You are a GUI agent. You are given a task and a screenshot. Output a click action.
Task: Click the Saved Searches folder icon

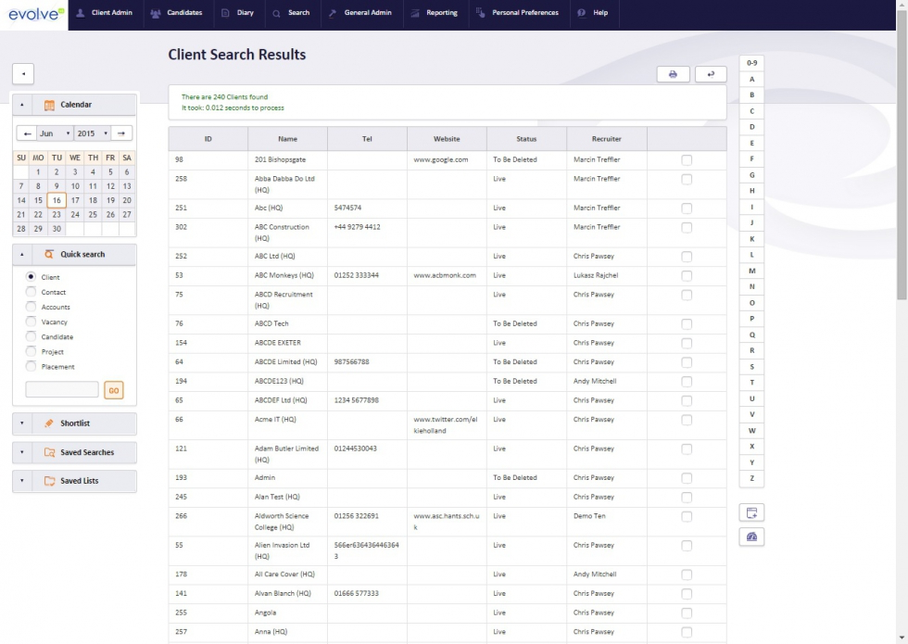coord(50,452)
